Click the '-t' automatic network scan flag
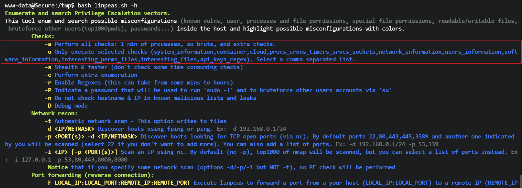Viewport: 522px width, 188px height. click(48, 121)
